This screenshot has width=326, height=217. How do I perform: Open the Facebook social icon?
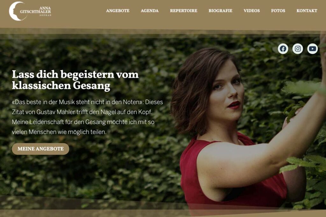point(283,49)
